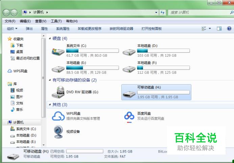Click the navigation pane scroll up arrow

coord(43,36)
